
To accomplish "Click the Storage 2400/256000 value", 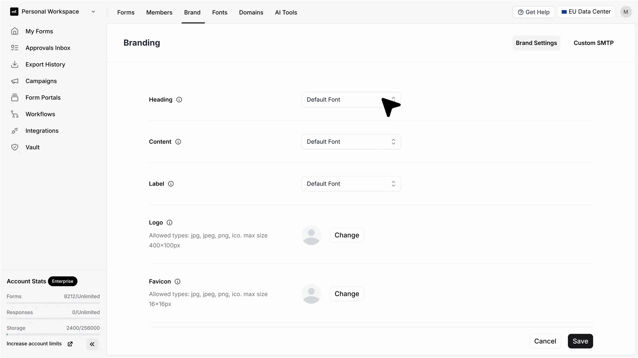I will (83, 328).
